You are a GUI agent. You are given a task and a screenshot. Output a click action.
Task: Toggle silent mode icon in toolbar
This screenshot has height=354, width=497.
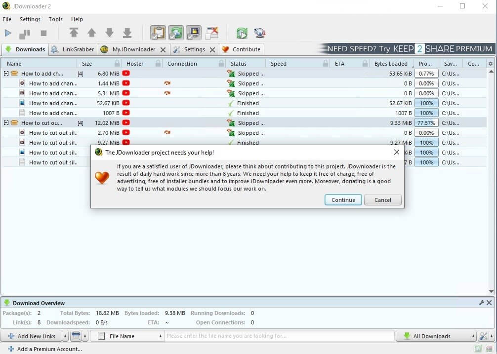pos(212,33)
